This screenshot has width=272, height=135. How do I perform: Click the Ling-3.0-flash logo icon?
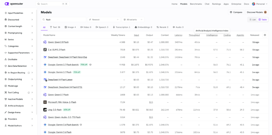click(x=45, y=110)
